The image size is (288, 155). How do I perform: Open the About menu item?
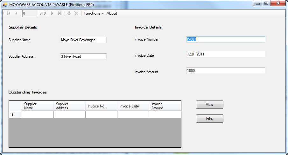[x=112, y=13]
